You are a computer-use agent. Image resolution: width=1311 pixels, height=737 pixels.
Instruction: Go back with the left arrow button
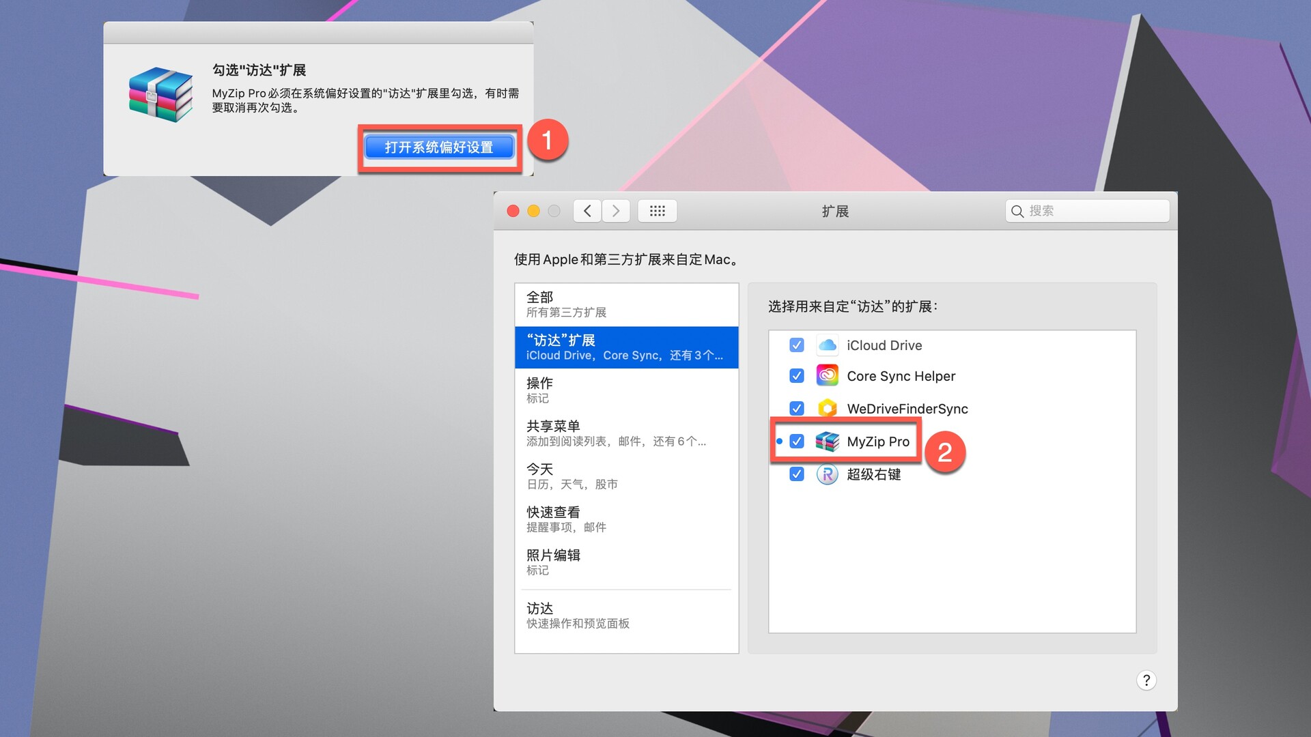(587, 211)
